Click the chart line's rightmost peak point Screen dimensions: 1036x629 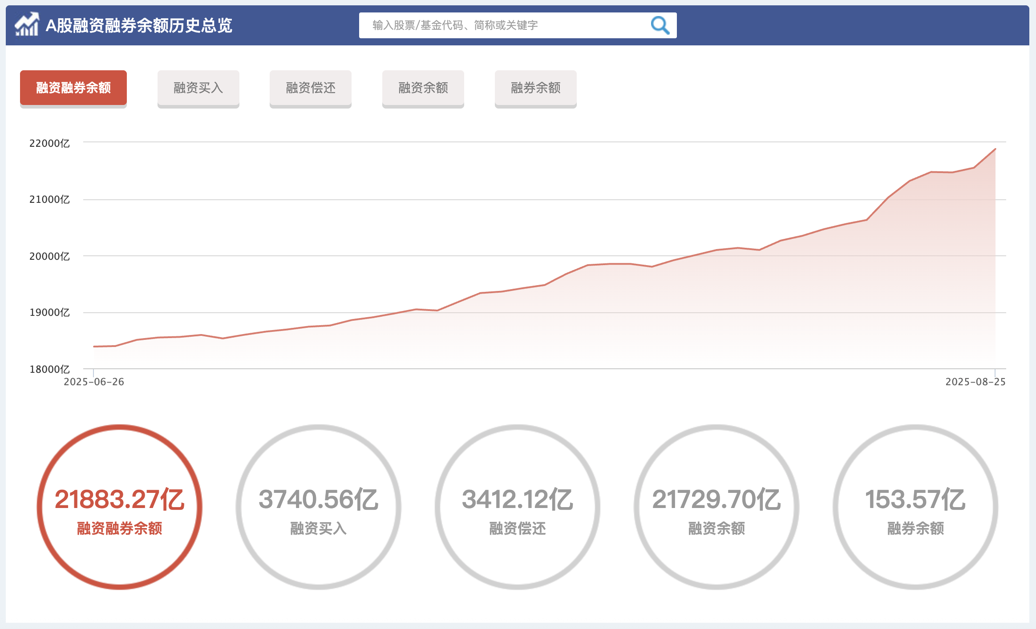[x=995, y=149]
